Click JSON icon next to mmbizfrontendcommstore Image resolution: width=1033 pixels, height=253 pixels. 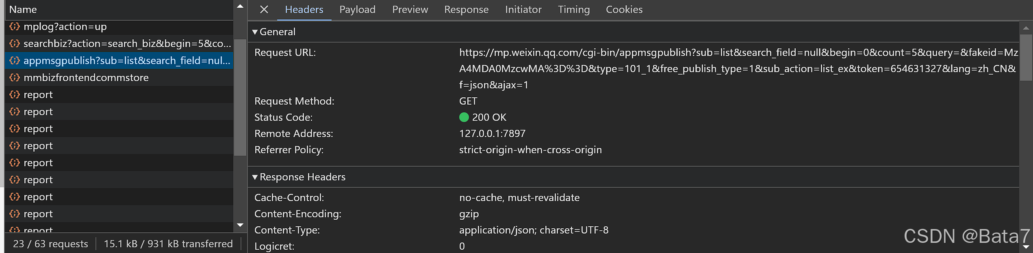(x=14, y=77)
